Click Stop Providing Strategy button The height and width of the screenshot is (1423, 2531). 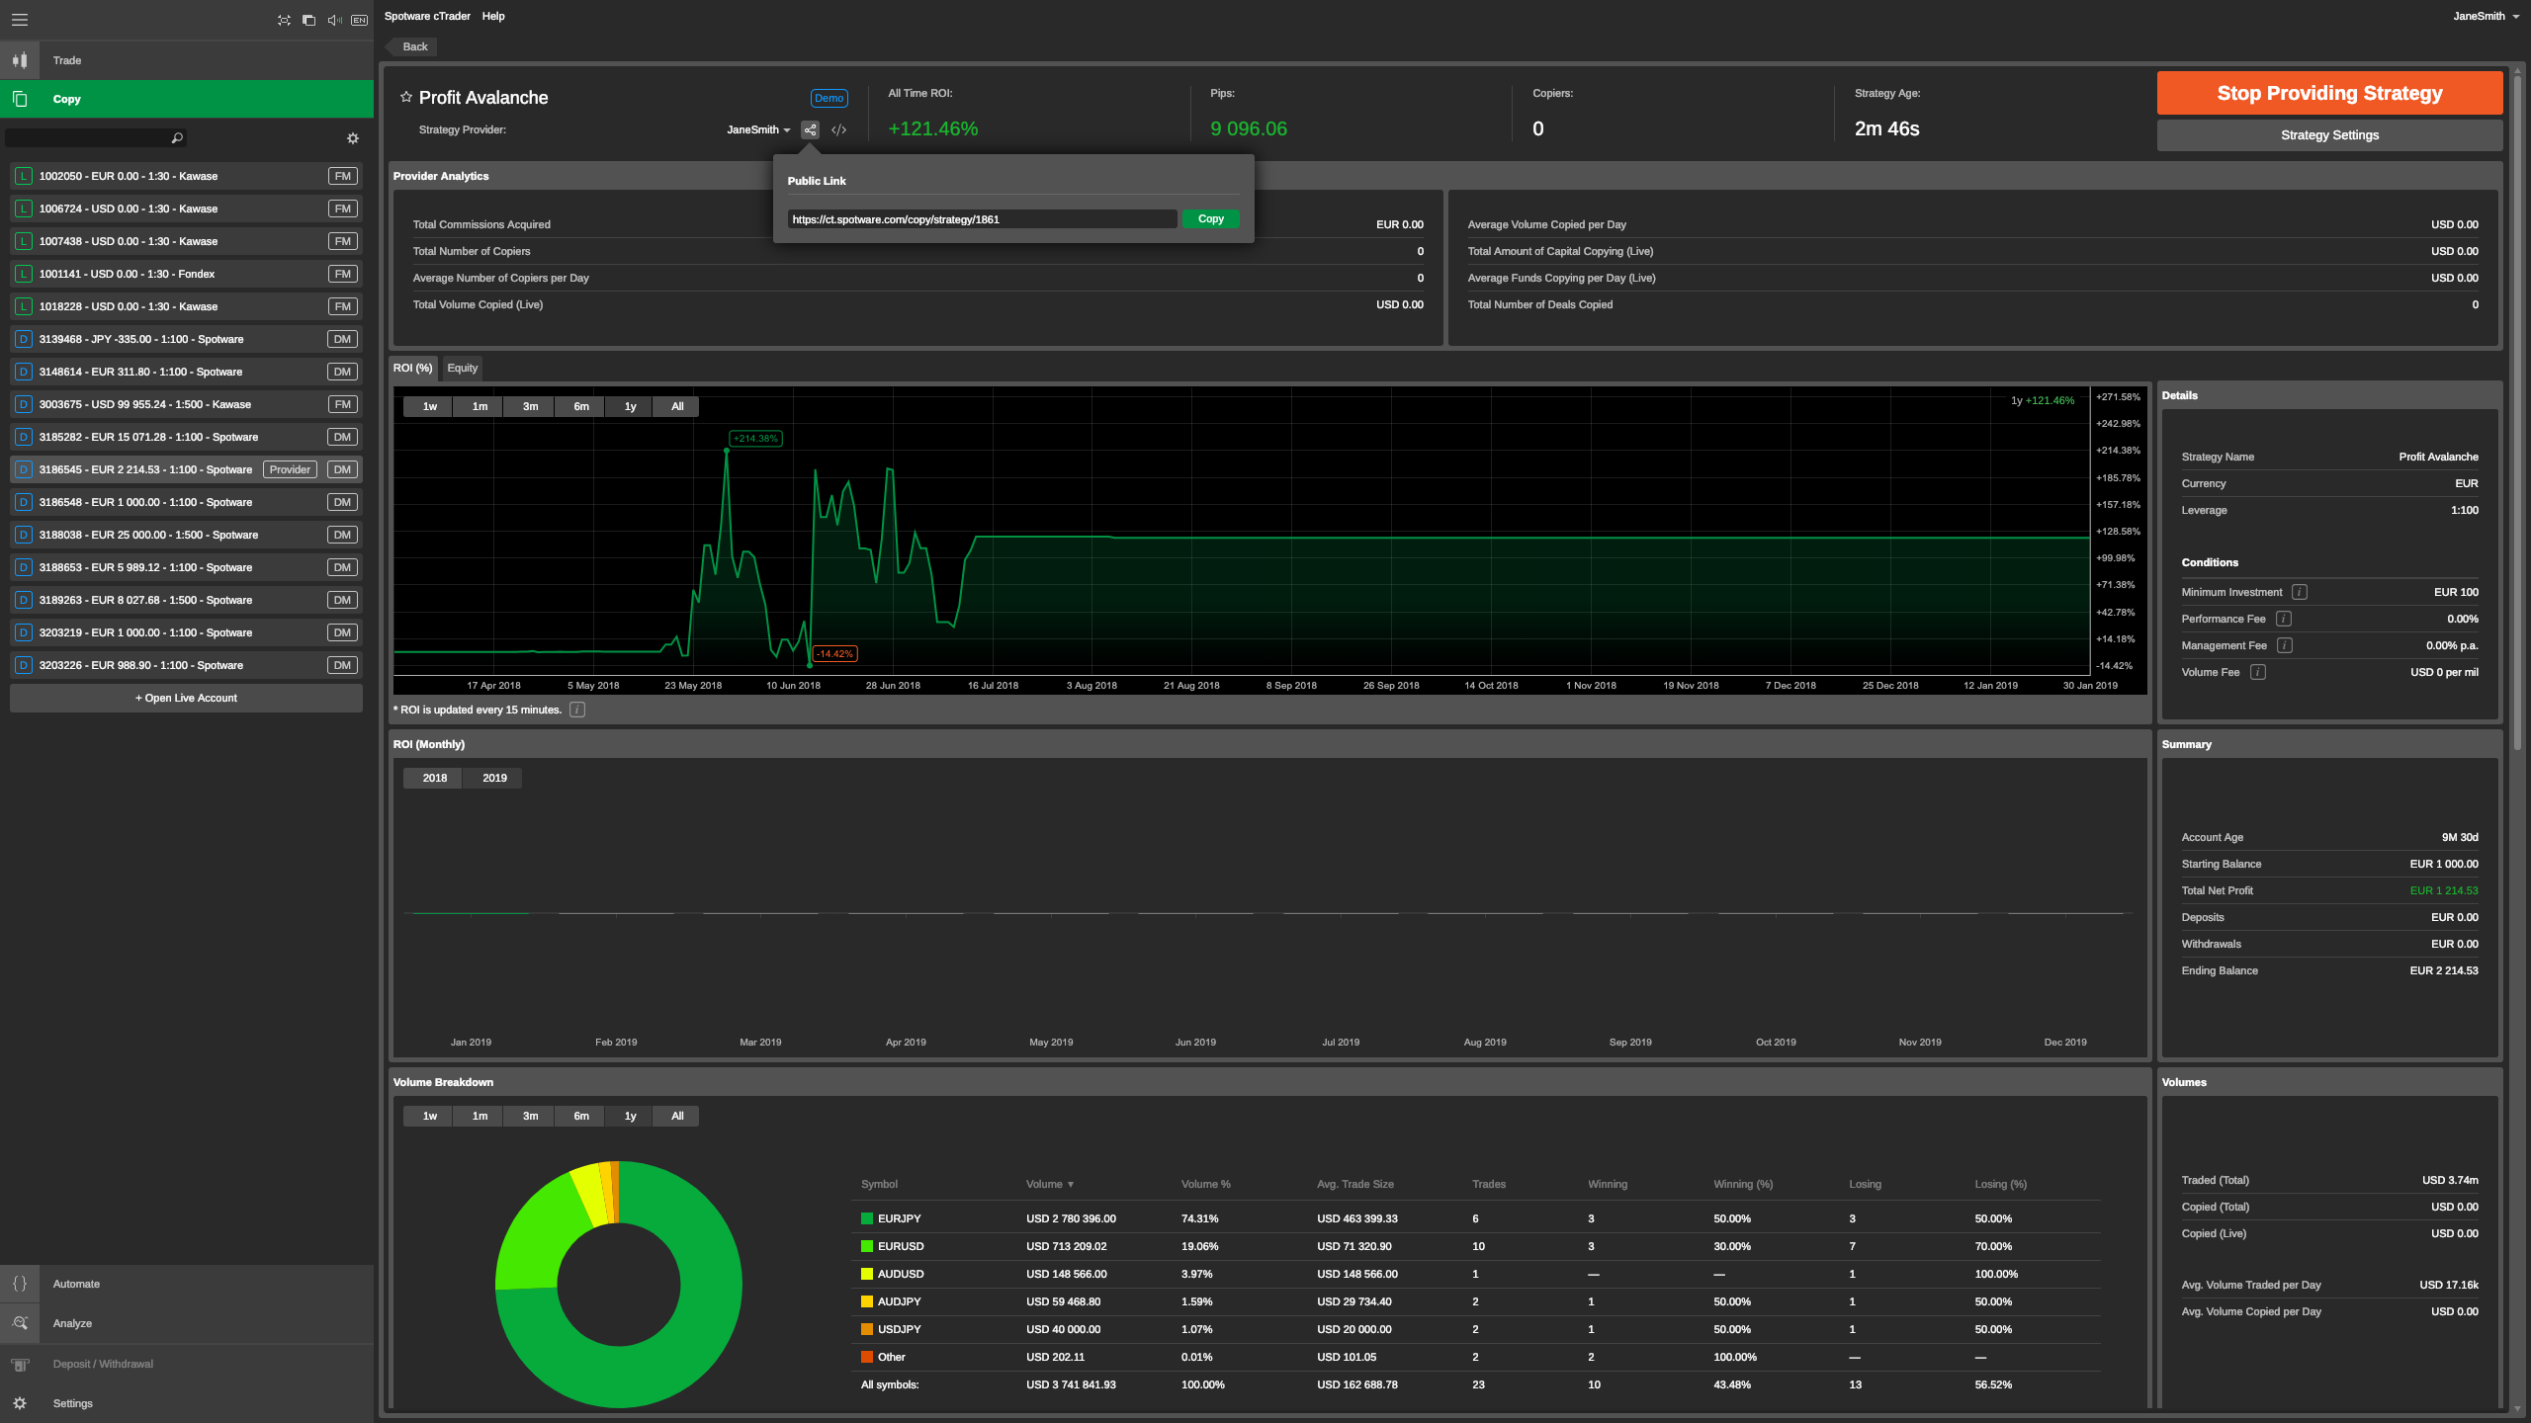point(2329,93)
